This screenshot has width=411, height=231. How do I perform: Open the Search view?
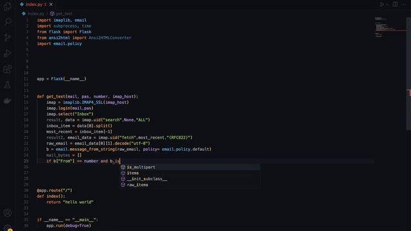(x=7, y=21)
